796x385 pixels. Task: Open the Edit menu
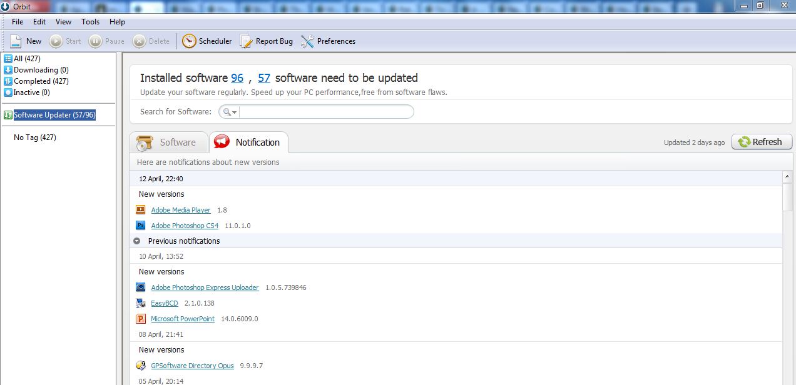(x=39, y=21)
